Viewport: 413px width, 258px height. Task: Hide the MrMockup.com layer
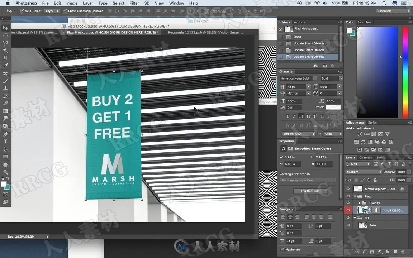click(348, 189)
